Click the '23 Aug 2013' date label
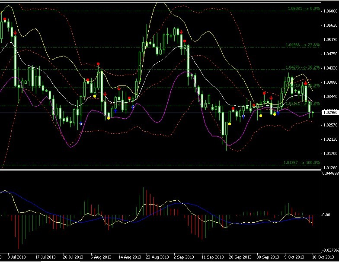The image size is (339, 262). pyautogui.click(x=157, y=257)
